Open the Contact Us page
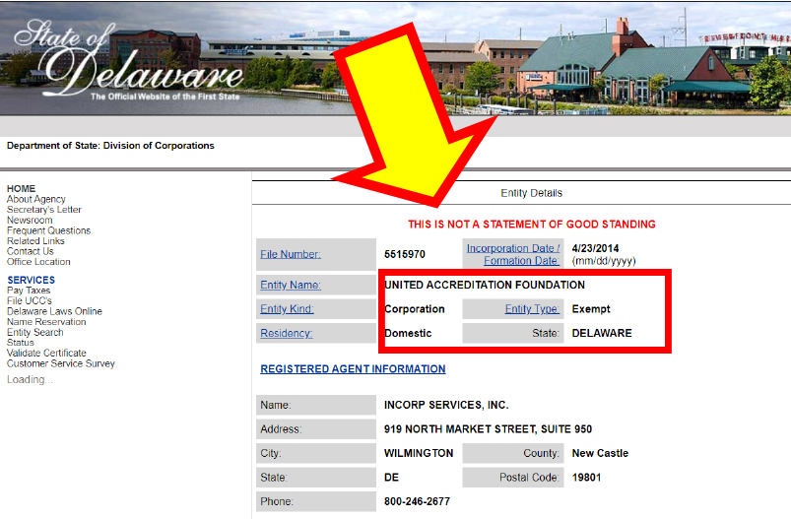This screenshot has width=791, height=519. coord(31,251)
